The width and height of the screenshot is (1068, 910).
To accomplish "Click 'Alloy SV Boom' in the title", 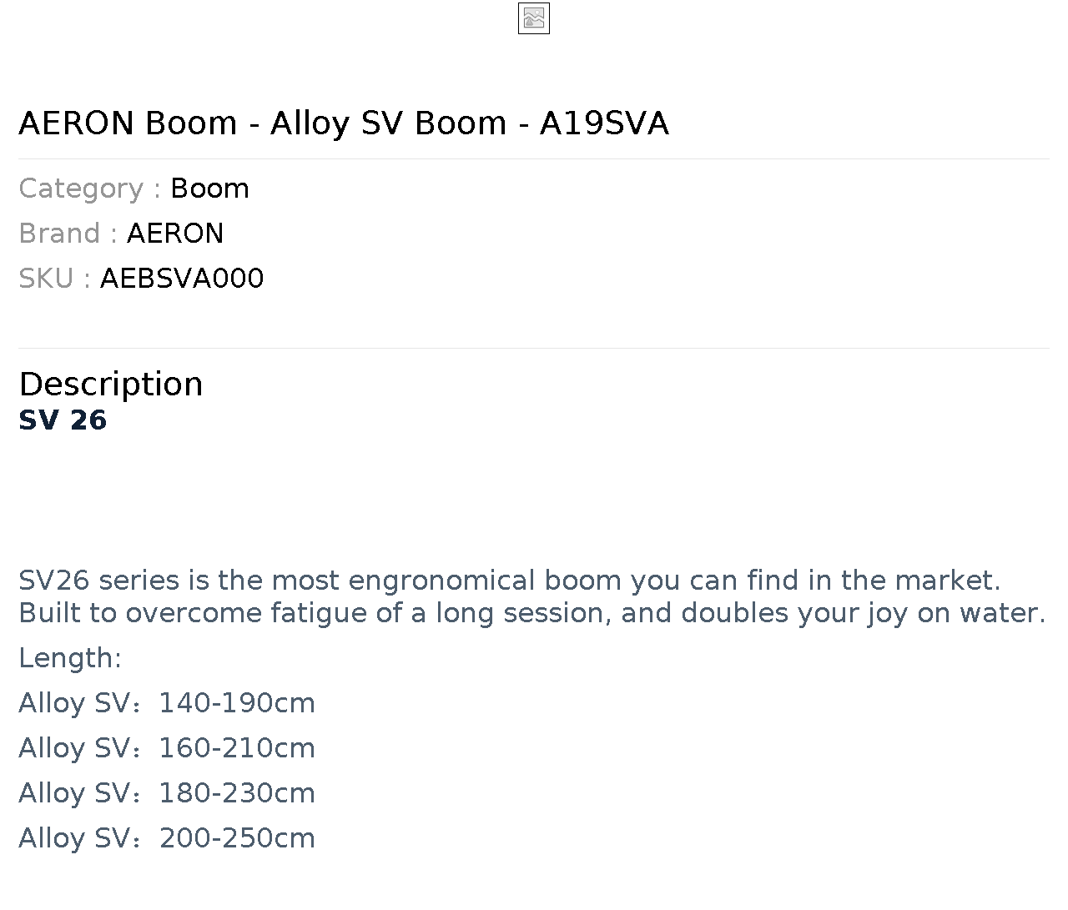I will (x=389, y=123).
